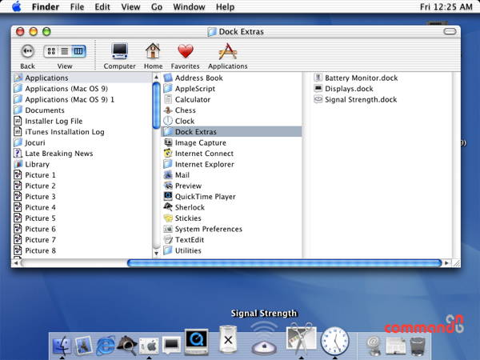Screen dimensions: 480x360
Task: Select the Preview application
Action: [x=231, y=186]
